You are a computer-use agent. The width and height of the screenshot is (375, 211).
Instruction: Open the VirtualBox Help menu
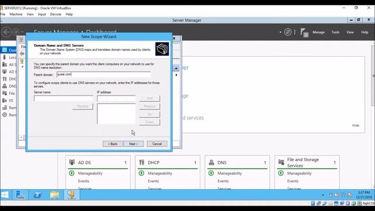tap(69, 14)
